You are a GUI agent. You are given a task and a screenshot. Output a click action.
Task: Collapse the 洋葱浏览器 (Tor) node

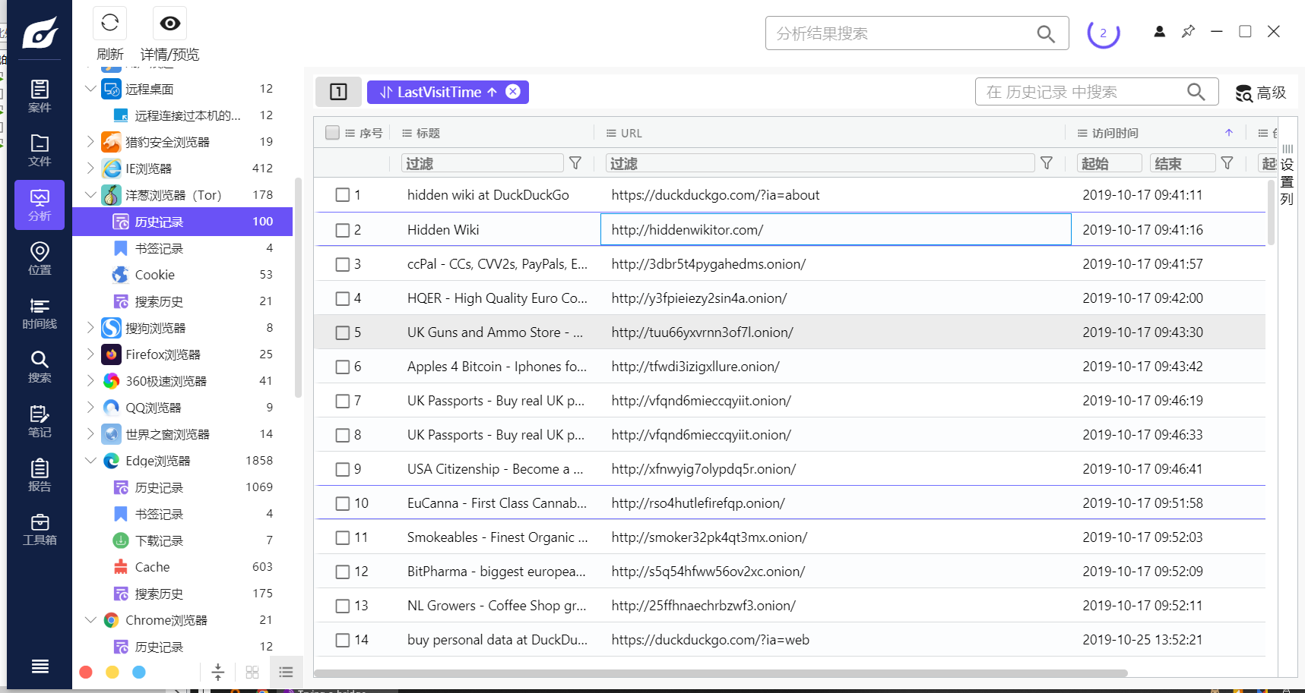(x=90, y=195)
